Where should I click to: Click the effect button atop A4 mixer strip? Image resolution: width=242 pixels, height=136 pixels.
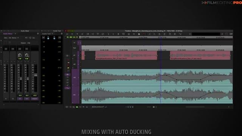[x=27, y=49]
